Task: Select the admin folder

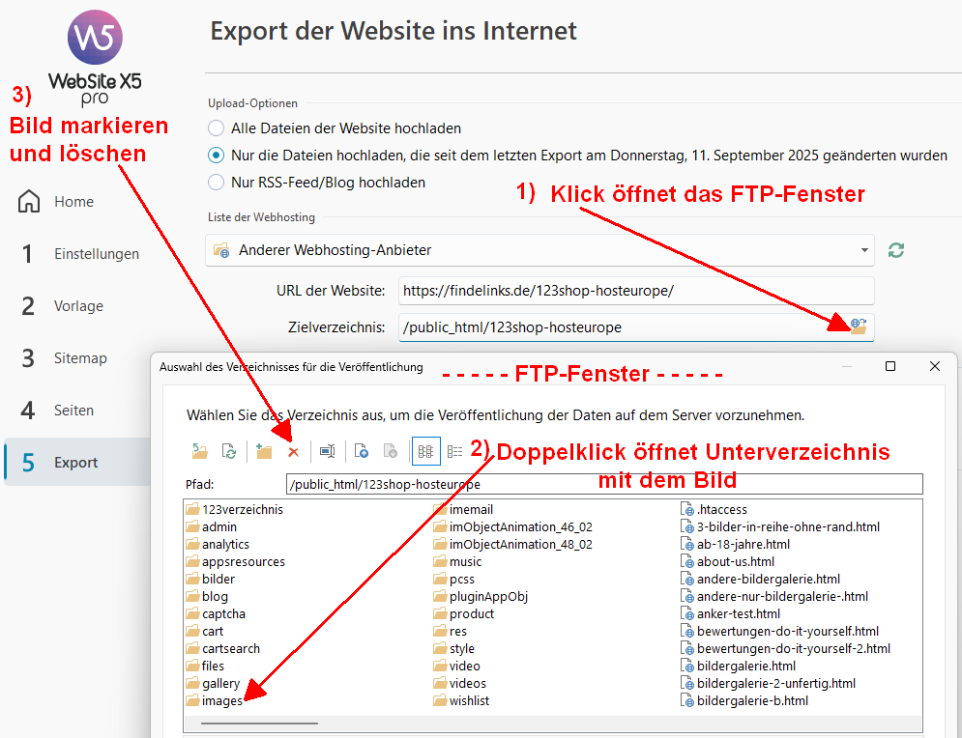Action: (212, 526)
